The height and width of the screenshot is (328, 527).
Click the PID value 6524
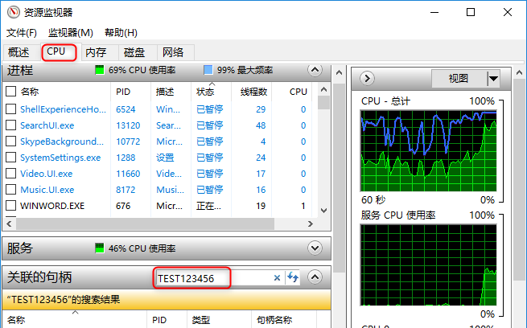[x=126, y=109]
